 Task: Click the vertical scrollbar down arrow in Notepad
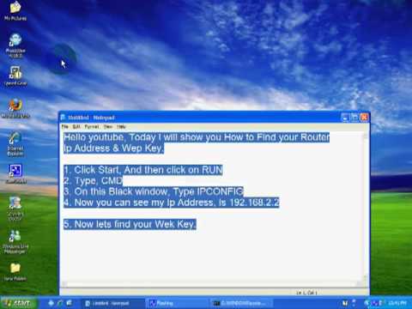click(366, 277)
